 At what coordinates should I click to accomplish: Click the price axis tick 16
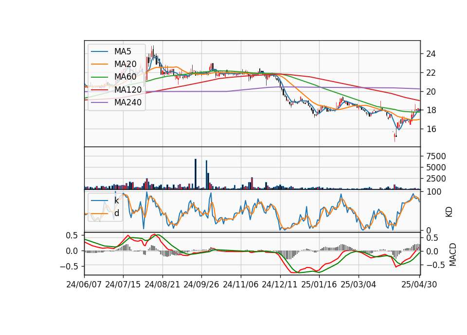(431, 129)
